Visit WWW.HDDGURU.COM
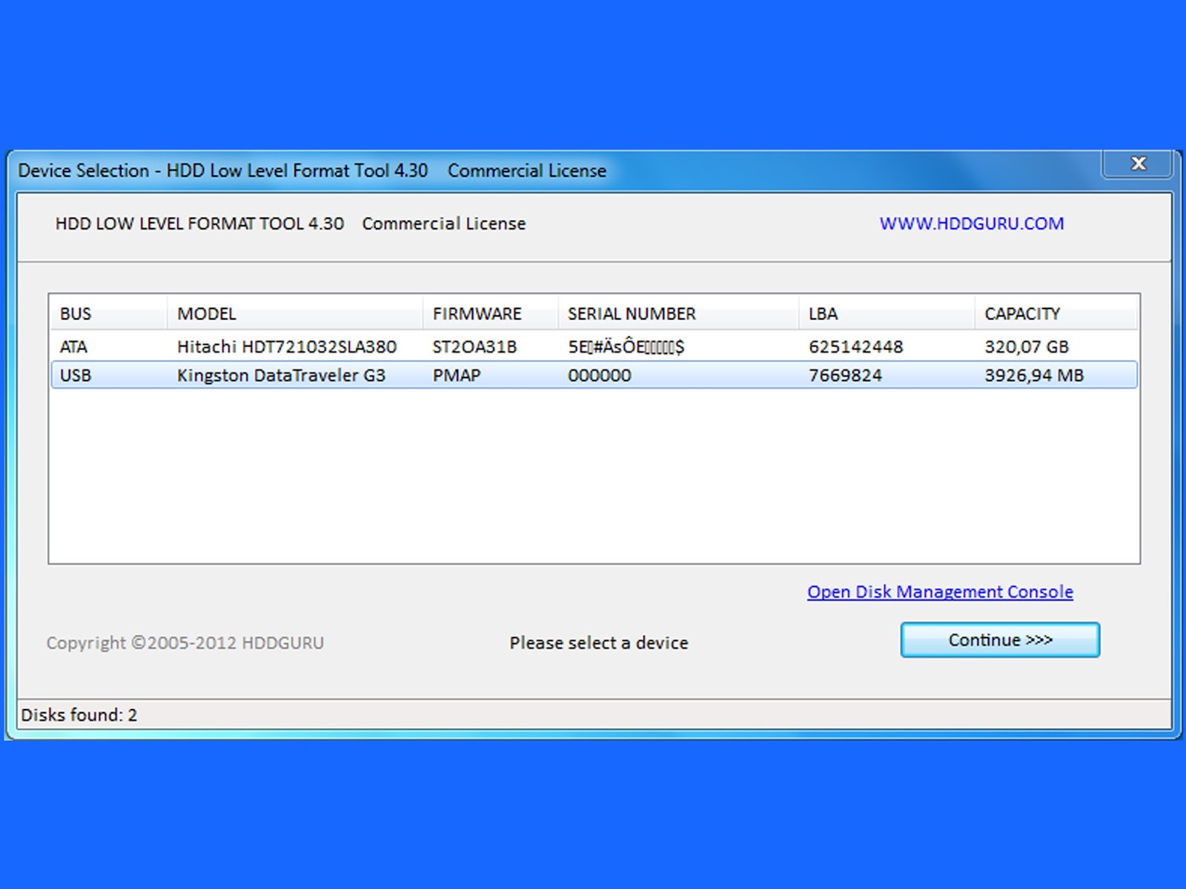 [x=972, y=223]
